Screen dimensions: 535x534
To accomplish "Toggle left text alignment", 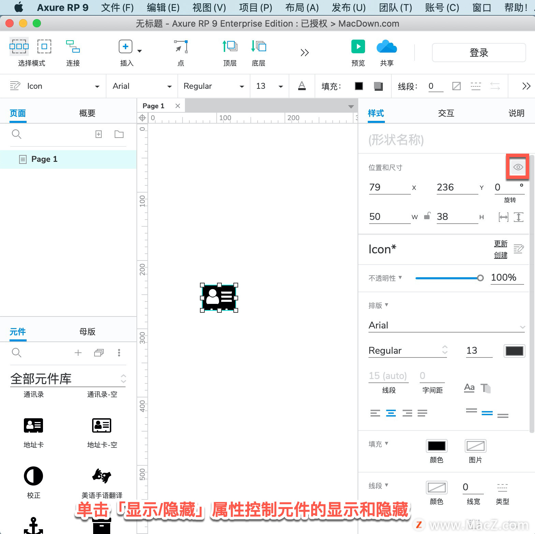I will [x=375, y=413].
